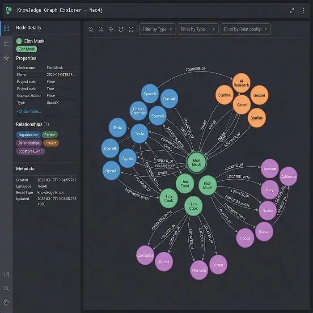313x313 pixels.
Task: Select the Jon Eaart person node
Action: coord(185,184)
